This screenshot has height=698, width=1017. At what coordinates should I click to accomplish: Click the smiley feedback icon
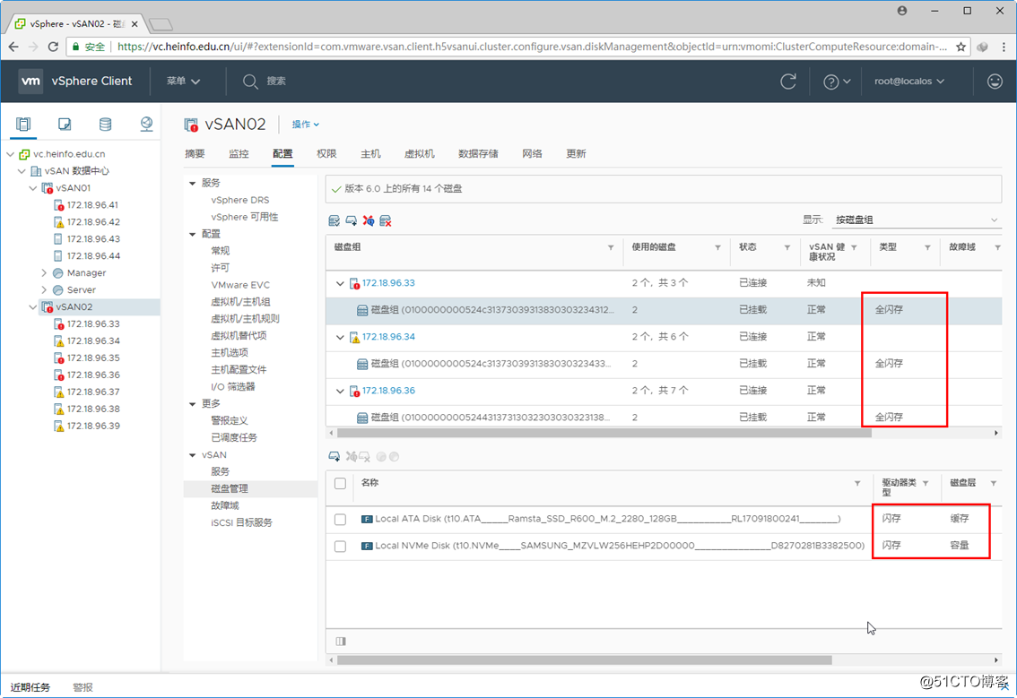point(995,81)
